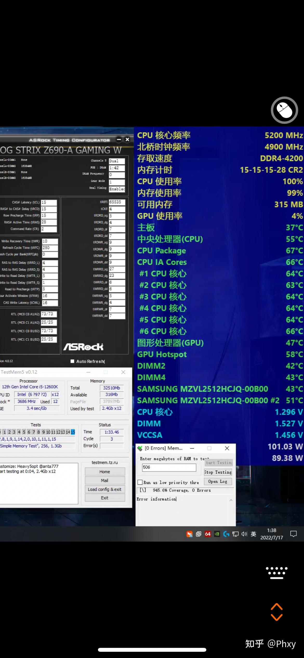Open the Windows notification center icon
Viewport: 304px width, 658px height.
point(293,534)
